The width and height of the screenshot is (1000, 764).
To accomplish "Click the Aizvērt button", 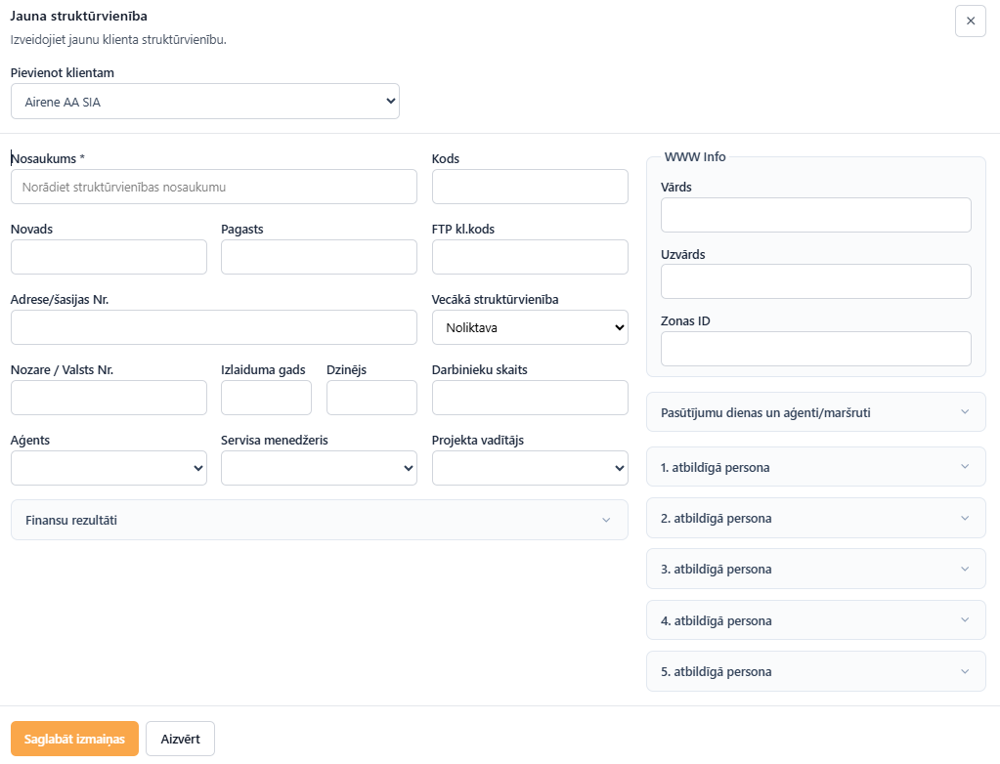I will point(181,739).
